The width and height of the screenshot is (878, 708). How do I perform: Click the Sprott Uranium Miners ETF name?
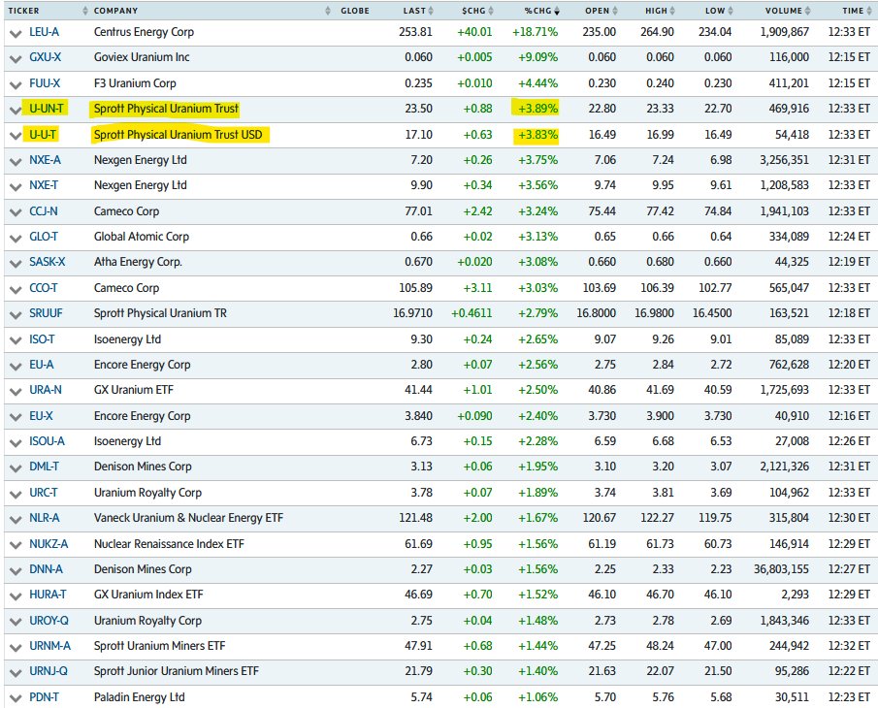coord(159,646)
